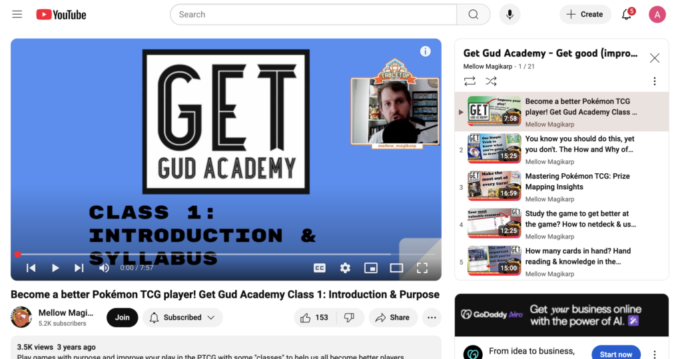Open the notifications bell

[x=626, y=14]
